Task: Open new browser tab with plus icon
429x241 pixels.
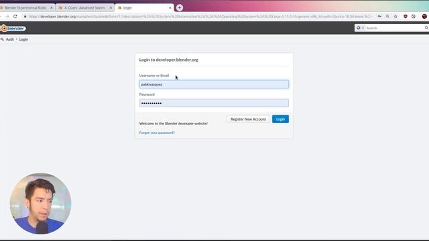Action: point(180,7)
